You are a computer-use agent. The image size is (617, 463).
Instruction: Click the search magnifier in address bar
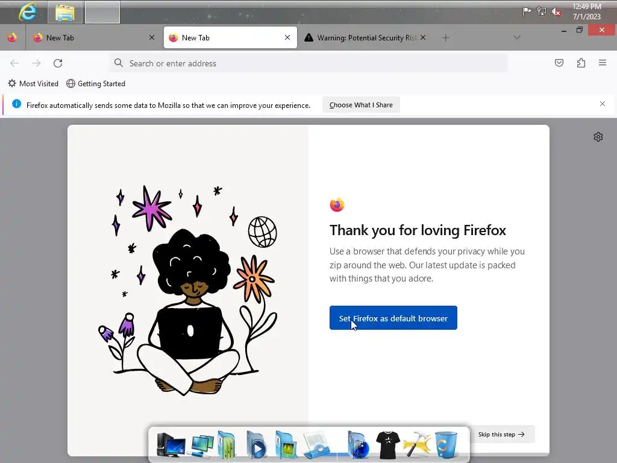pos(119,63)
